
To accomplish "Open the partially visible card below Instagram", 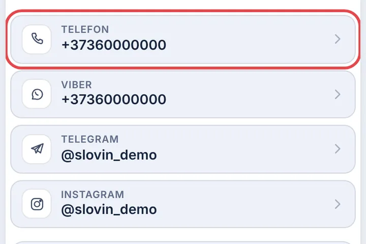I will point(183,242).
